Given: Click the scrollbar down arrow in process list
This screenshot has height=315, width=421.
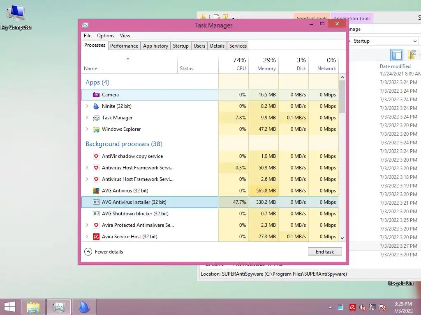Looking at the screenshot, I should (x=342, y=238).
